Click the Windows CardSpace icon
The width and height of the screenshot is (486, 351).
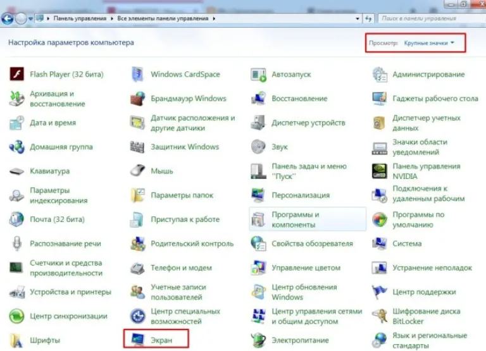pos(137,75)
